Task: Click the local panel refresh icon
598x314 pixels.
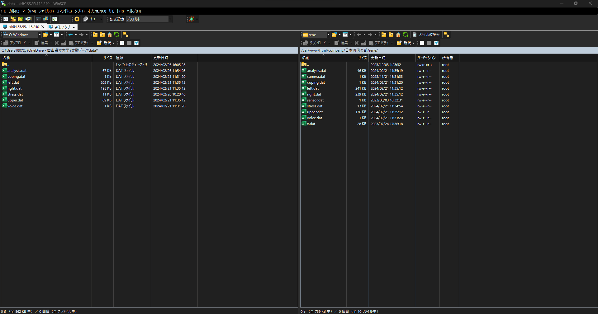Action: point(116,35)
